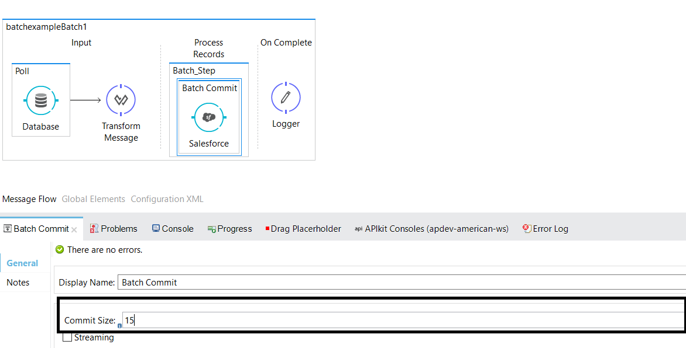Screen dimensions: 686x348
Task: Open the Error Log tab
Action: tap(546, 229)
